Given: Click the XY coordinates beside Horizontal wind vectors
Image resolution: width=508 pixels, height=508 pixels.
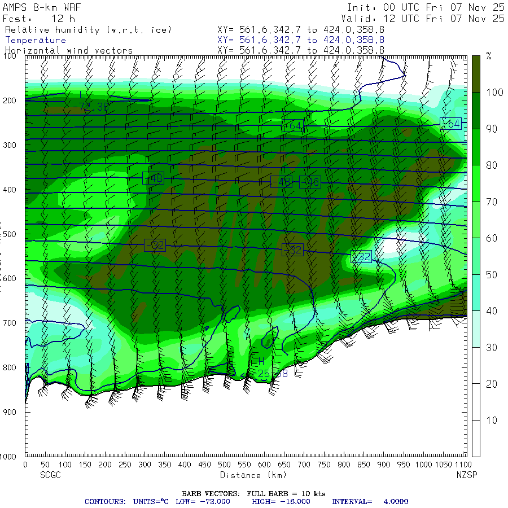Looking at the screenshot, I should coord(301,50).
